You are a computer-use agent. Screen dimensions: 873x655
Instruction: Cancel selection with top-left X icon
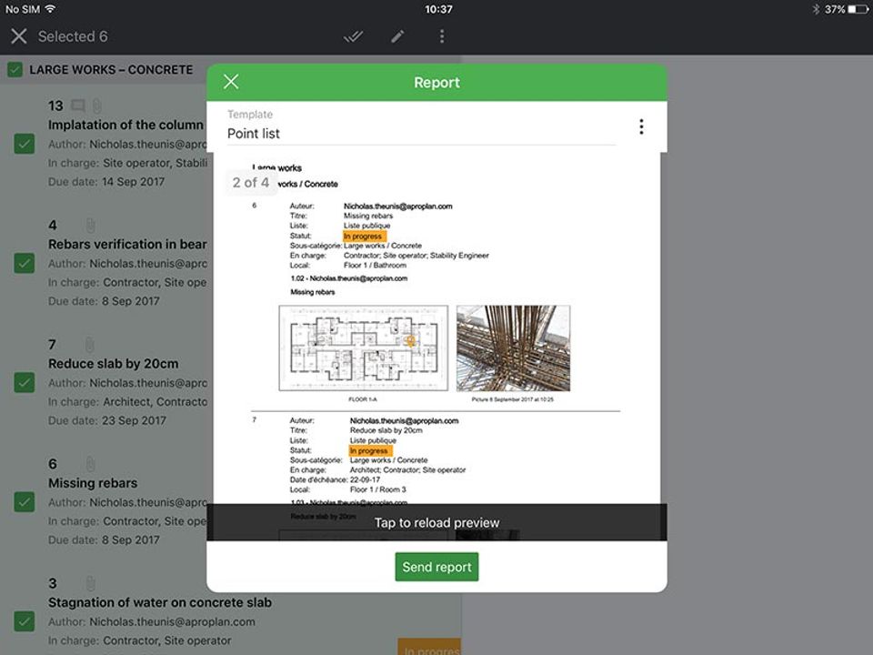pyautogui.click(x=18, y=36)
